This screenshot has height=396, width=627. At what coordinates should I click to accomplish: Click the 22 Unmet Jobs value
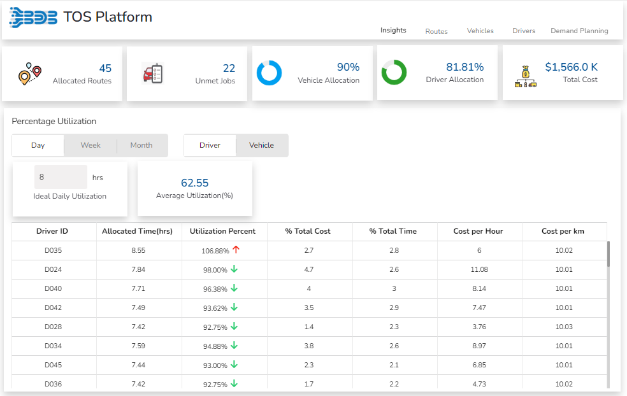pos(229,68)
